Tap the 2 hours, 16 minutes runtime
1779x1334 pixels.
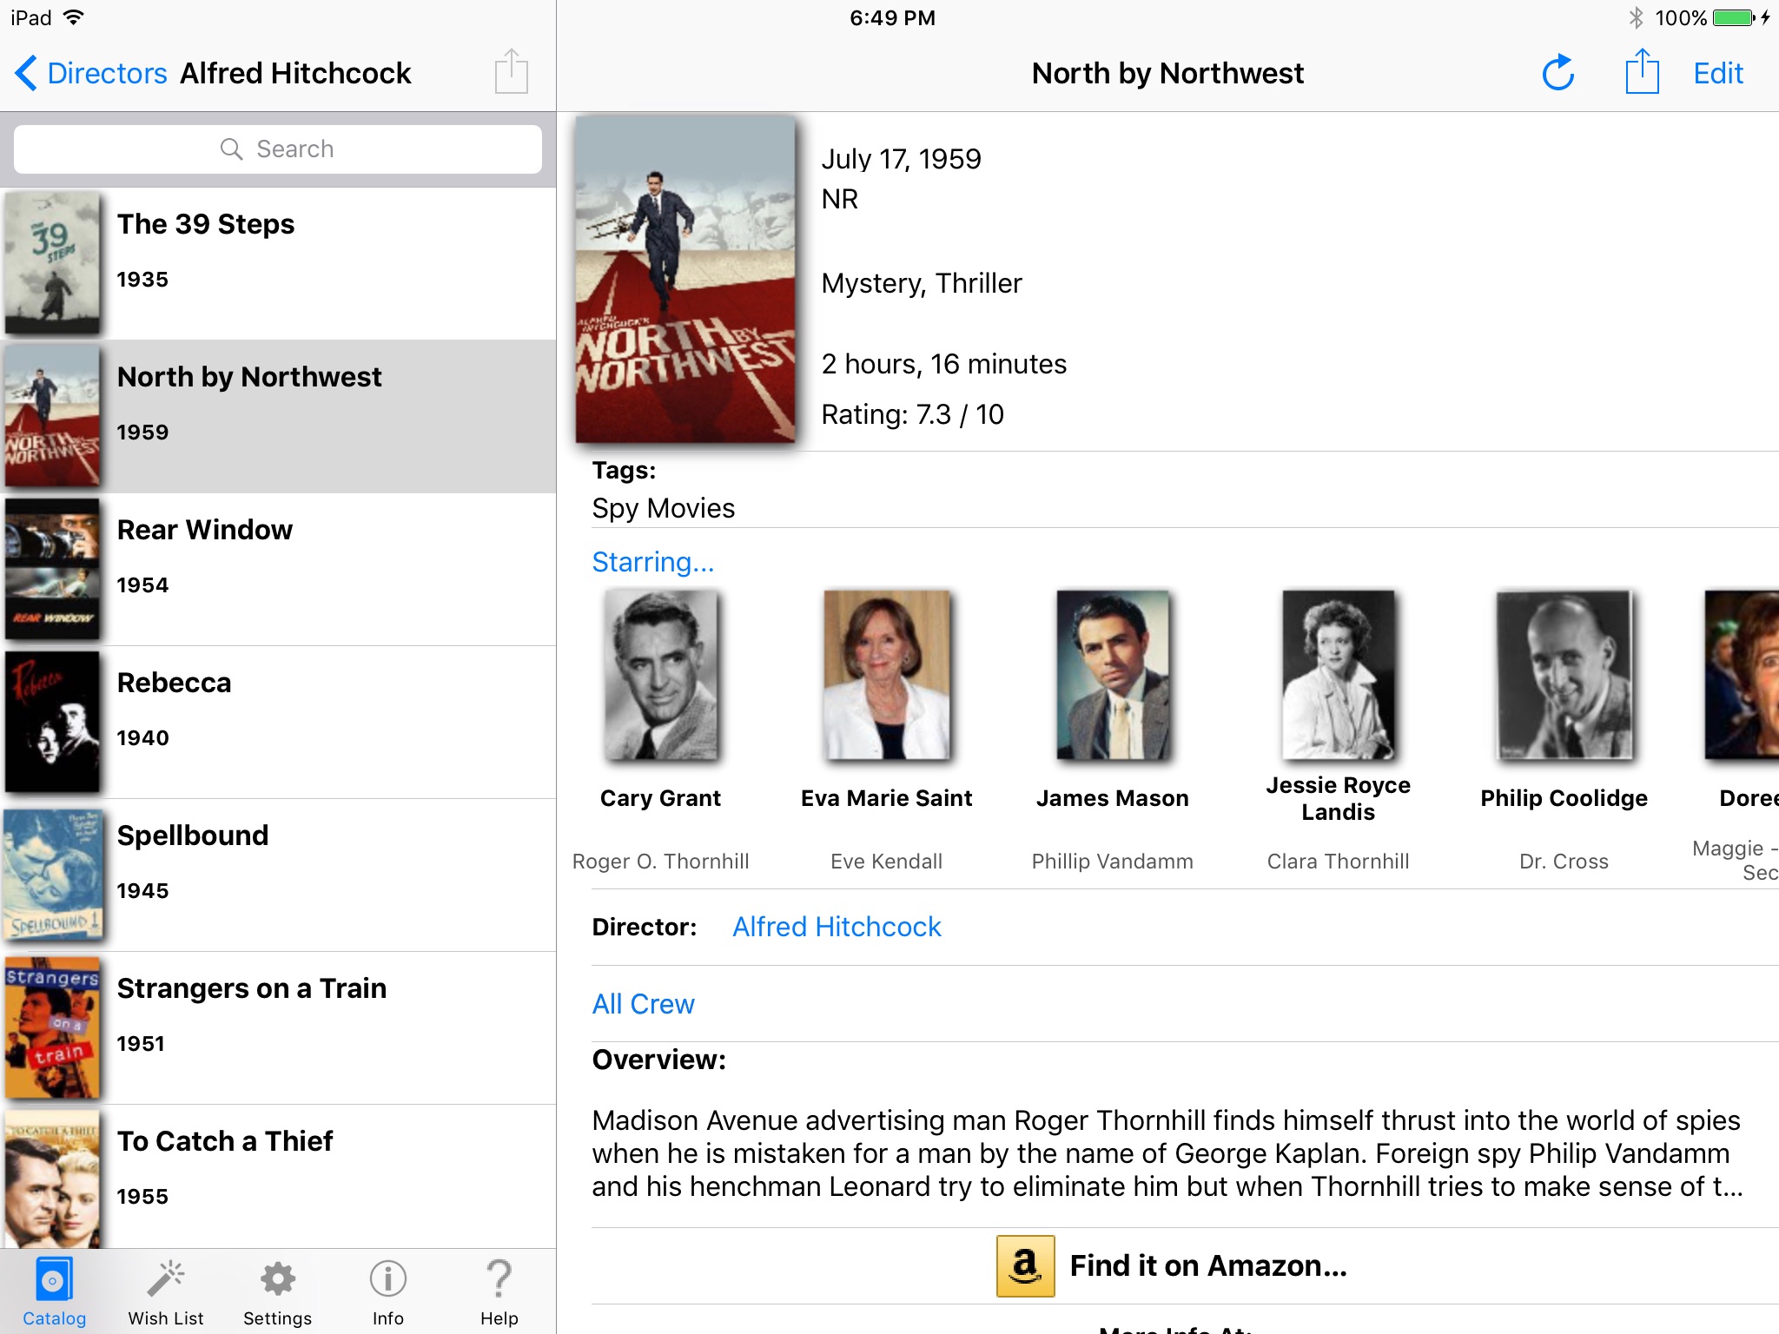[944, 364]
